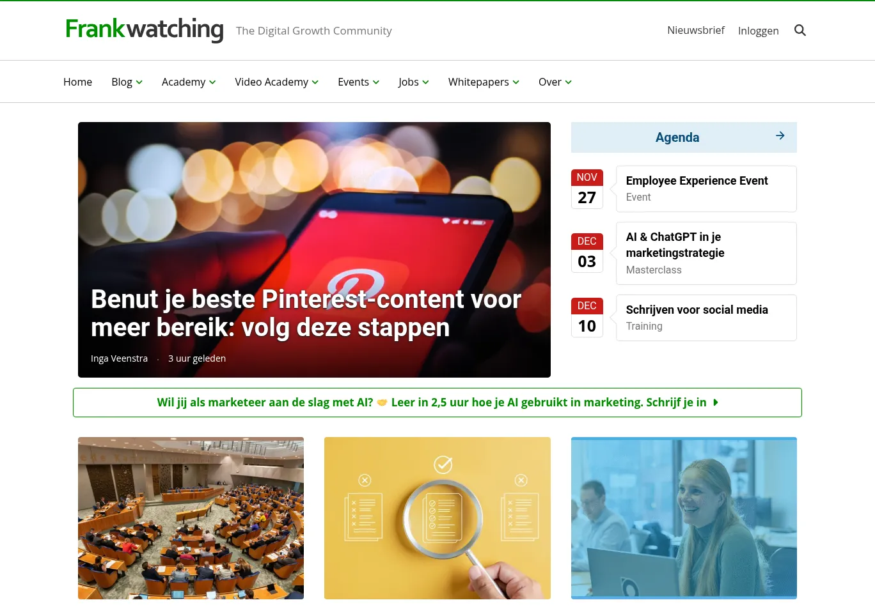
Task: Open the search magnifier icon
Action: click(x=800, y=30)
